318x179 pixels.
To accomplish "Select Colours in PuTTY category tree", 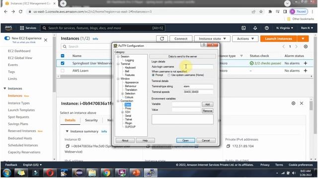I will [x=129, y=97].
